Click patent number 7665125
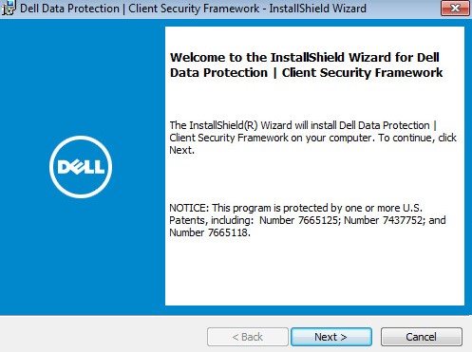 pos(319,220)
